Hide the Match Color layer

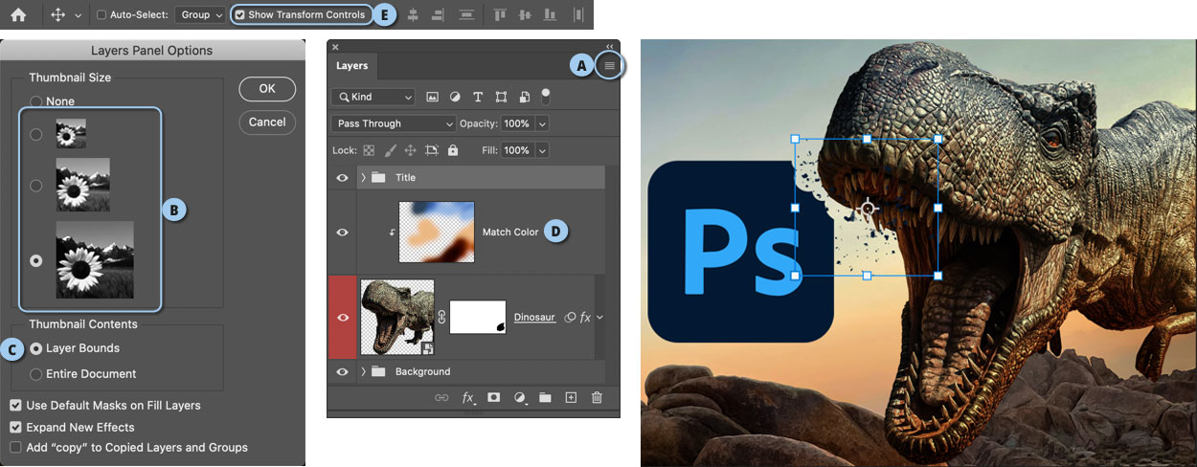(342, 233)
